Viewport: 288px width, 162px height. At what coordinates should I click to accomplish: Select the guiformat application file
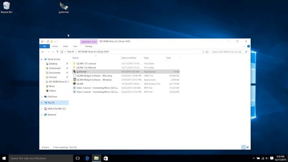point(126,72)
